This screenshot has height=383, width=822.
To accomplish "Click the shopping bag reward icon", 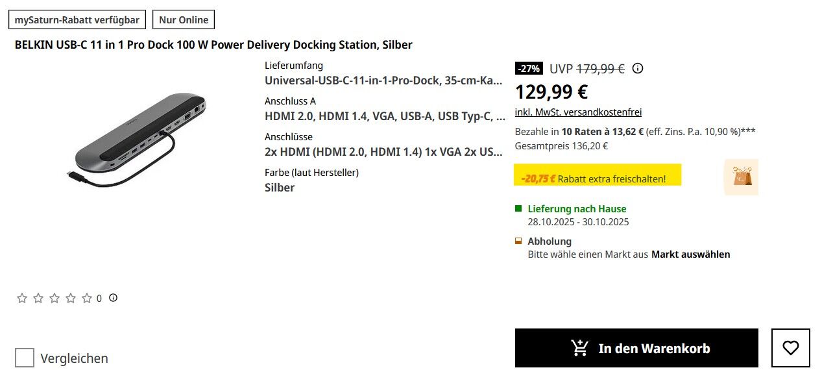I will coord(741,177).
